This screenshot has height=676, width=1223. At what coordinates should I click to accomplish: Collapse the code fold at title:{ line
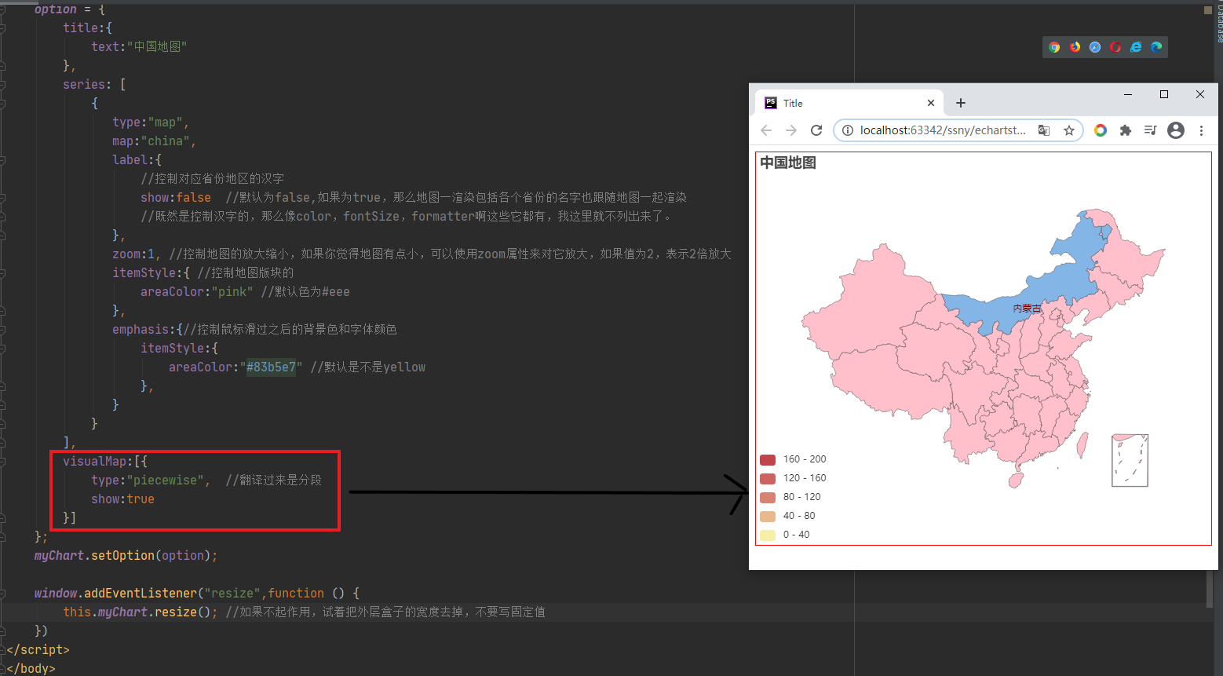(x=2, y=27)
